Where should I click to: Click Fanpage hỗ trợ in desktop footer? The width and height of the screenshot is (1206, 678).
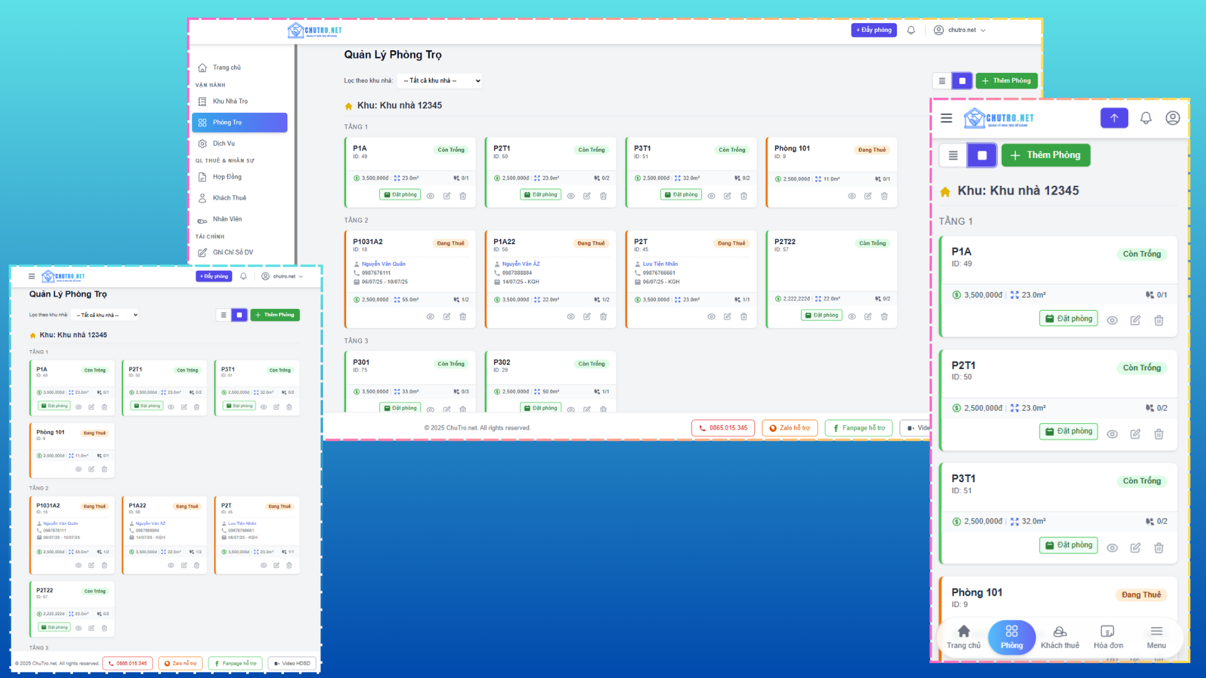(859, 428)
